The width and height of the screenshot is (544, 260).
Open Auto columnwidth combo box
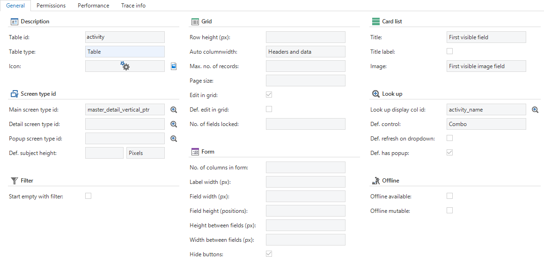(305, 52)
